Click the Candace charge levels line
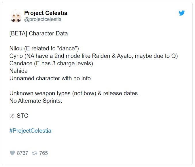The image size is (195, 167). (x=51, y=63)
